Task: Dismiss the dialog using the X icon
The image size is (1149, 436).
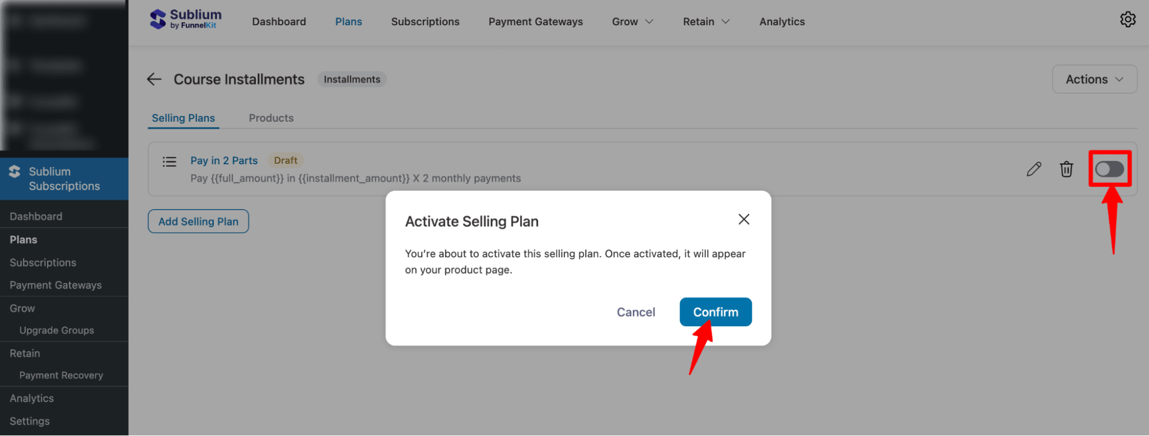Action: click(743, 219)
